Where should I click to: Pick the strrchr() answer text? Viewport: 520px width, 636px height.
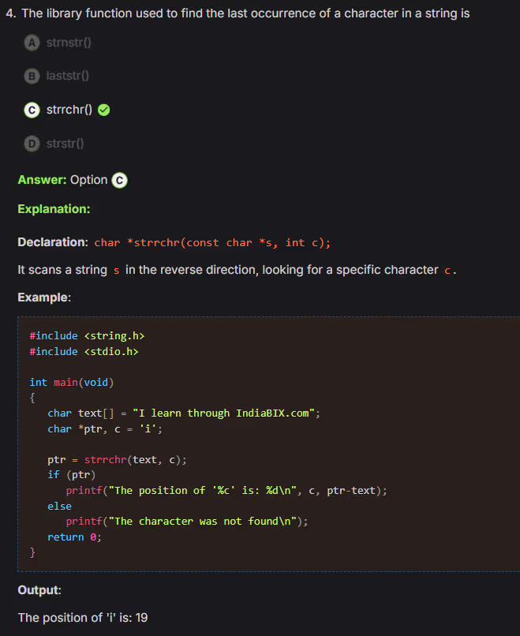click(69, 110)
